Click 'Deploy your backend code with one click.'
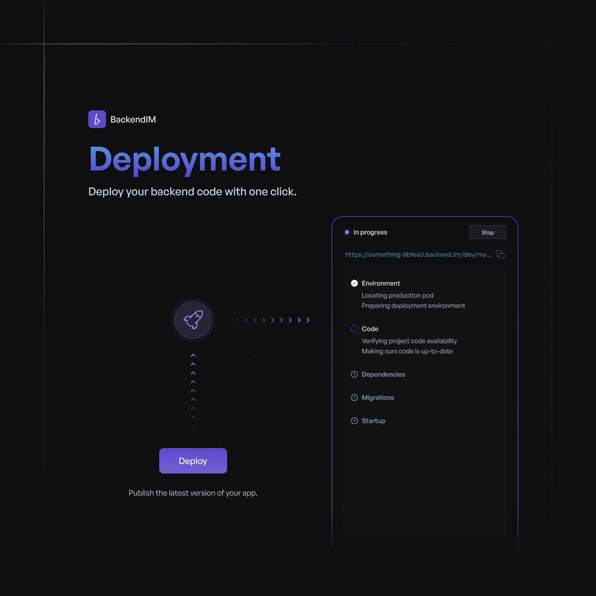Image resolution: width=596 pixels, height=596 pixels. tap(193, 192)
